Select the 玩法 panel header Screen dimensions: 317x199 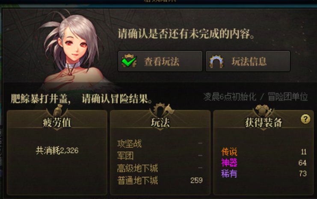point(160,123)
